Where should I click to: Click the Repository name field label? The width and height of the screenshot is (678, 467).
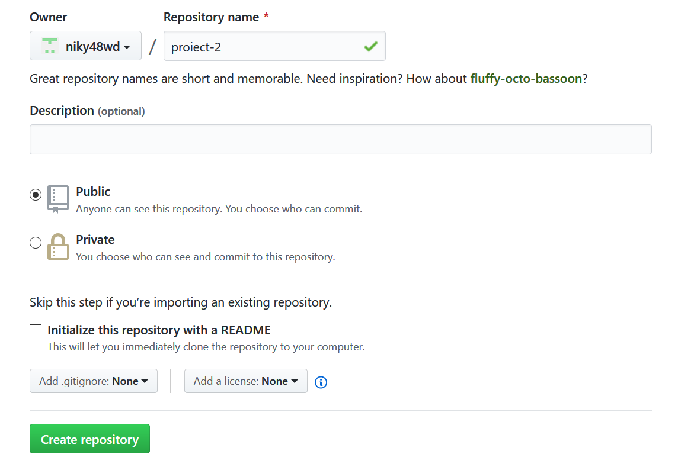tap(211, 17)
